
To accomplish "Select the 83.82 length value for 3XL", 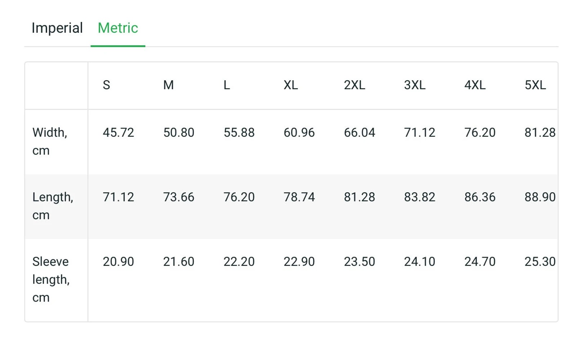I will click(420, 197).
